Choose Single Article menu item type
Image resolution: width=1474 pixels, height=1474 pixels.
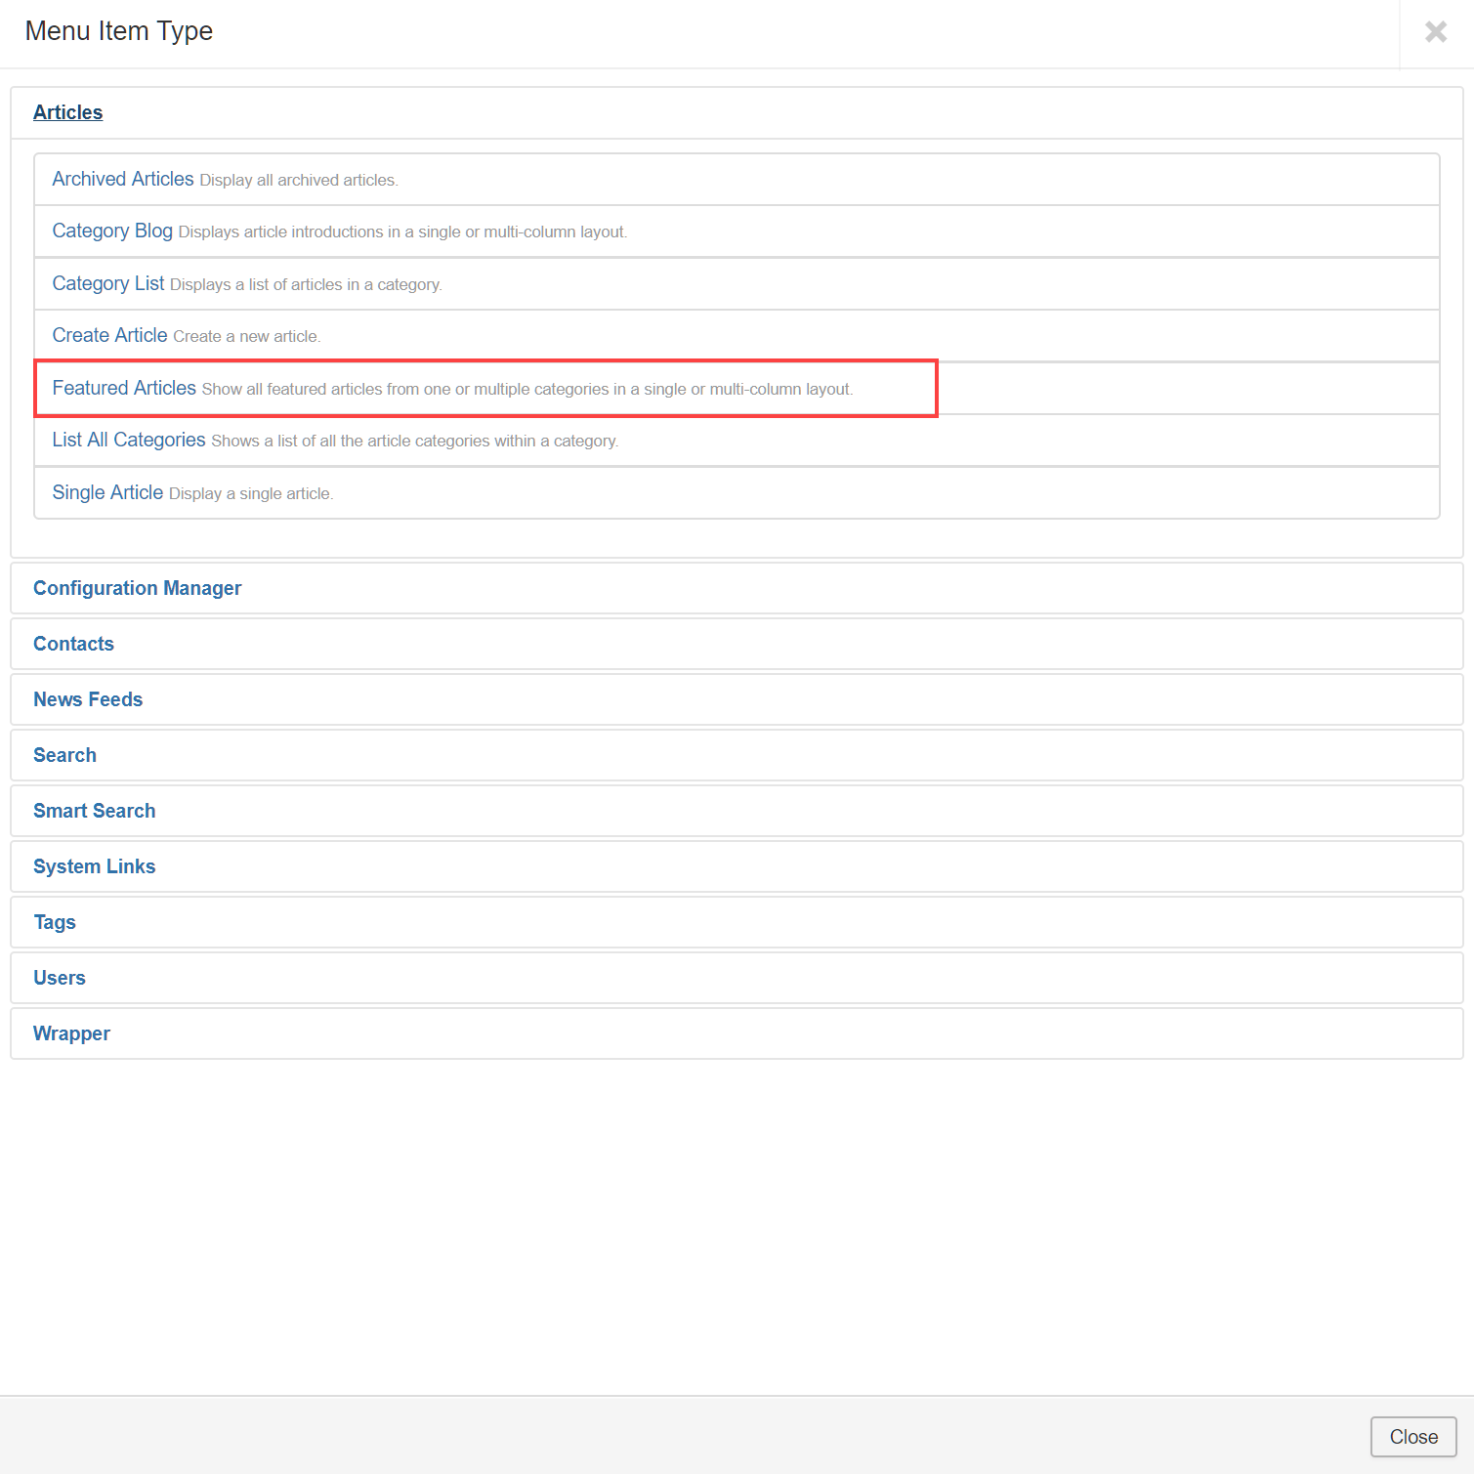tap(737, 493)
